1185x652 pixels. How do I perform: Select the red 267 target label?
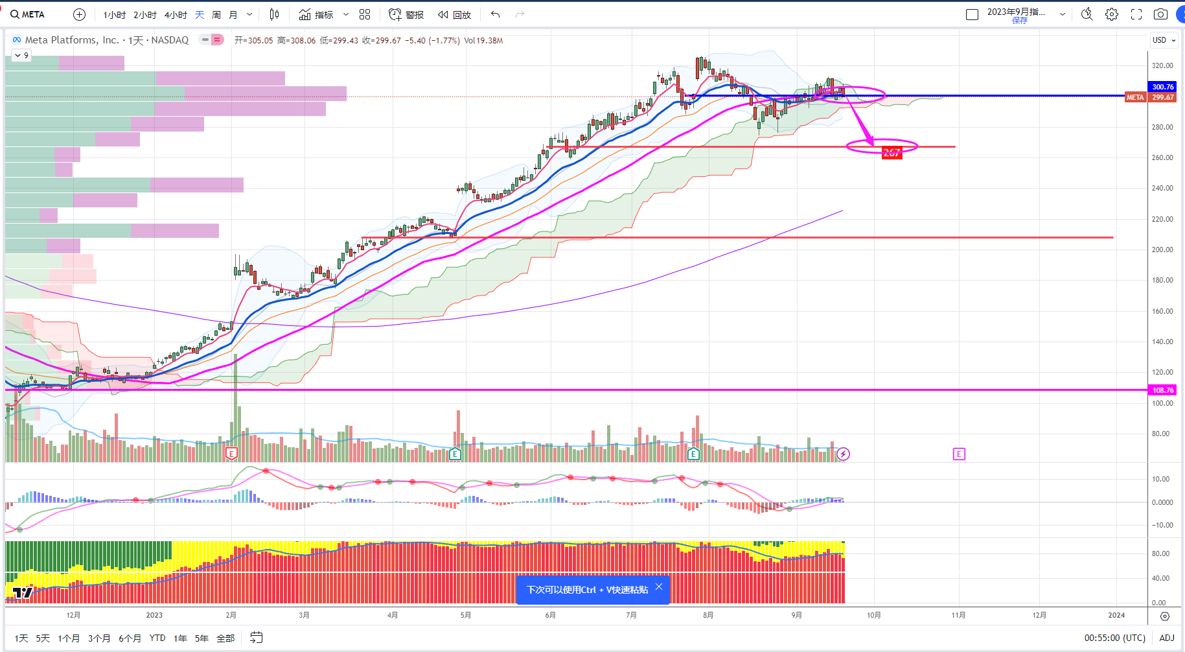(x=892, y=153)
